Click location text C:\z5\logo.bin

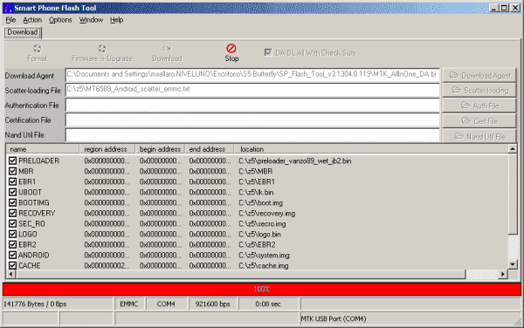tap(259, 235)
